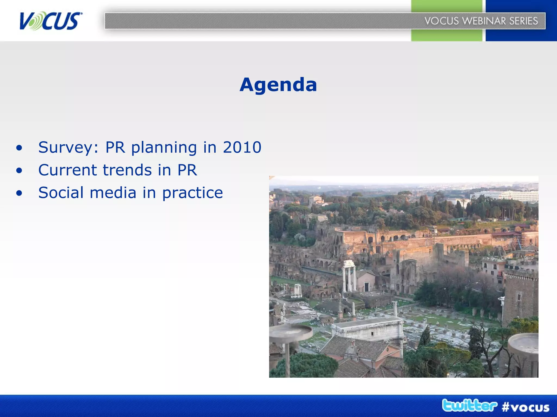Select the Roman Forum photo
557x417 pixels.
tap(404, 277)
